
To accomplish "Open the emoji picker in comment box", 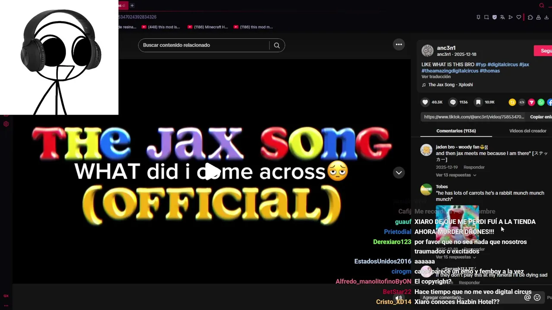I will [x=537, y=298].
